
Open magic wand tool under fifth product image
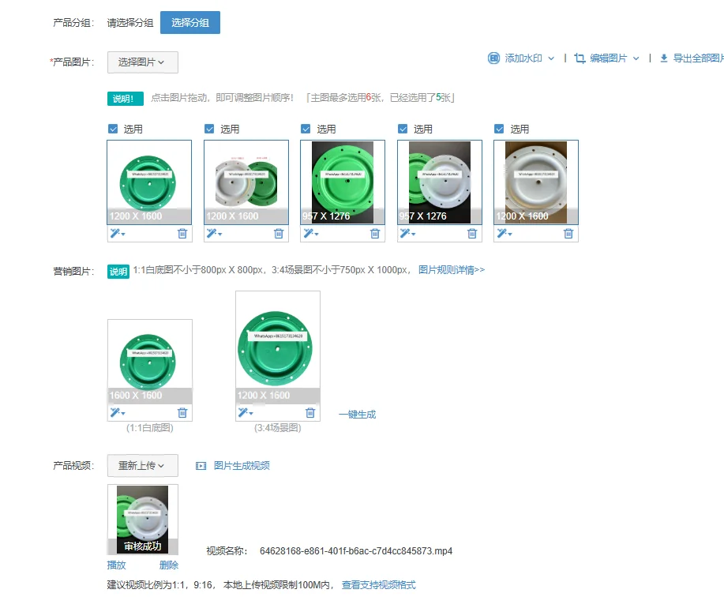coord(505,234)
